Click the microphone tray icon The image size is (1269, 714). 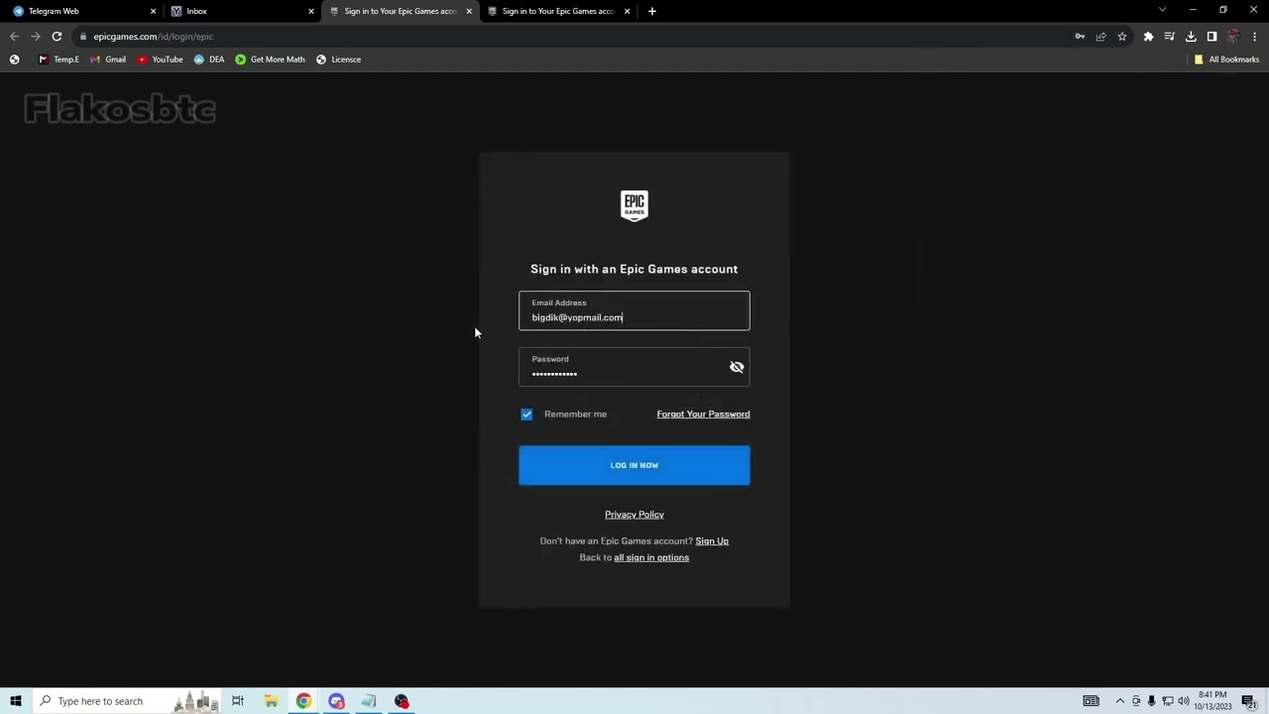click(x=1151, y=701)
